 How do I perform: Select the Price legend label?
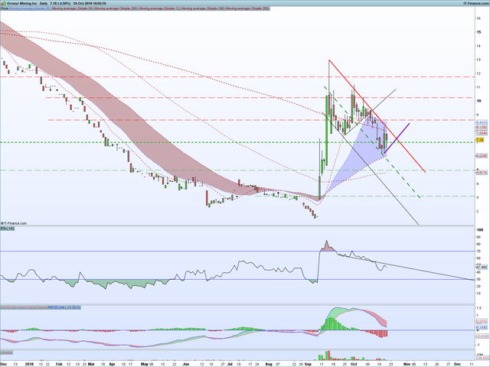[x=5, y=8]
